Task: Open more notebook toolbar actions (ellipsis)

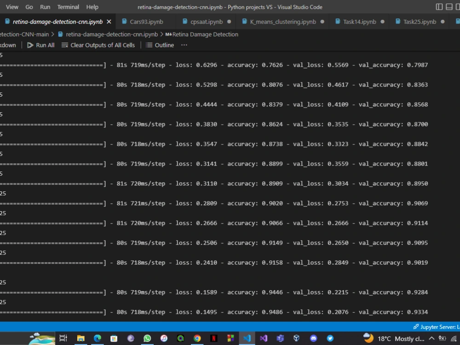Action: pyautogui.click(x=184, y=45)
